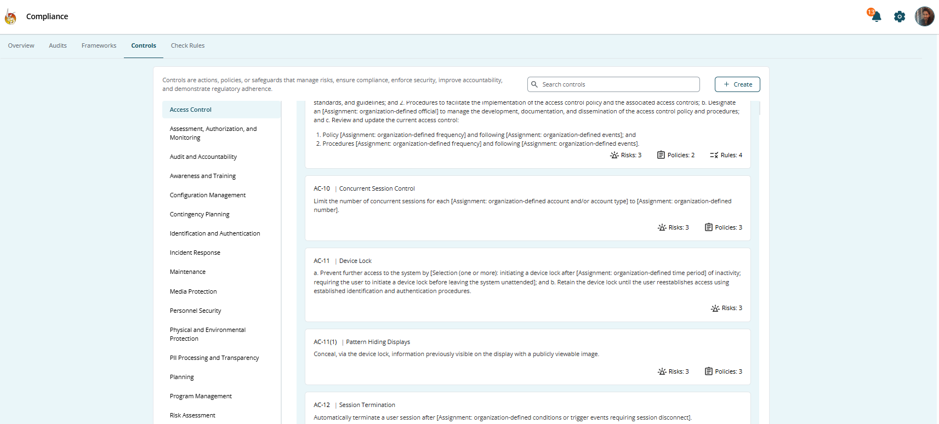Image resolution: width=939 pixels, height=424 pixels.
Task: Click the Rules: 4 icon
Action: pos(714,155)
